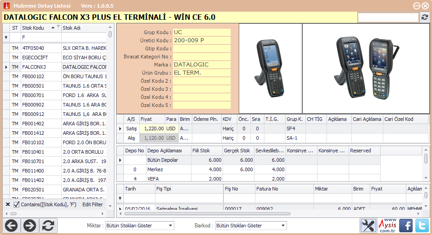
Task: Open the tools wrench and screwdriver icon
Action: coord(368,226)
